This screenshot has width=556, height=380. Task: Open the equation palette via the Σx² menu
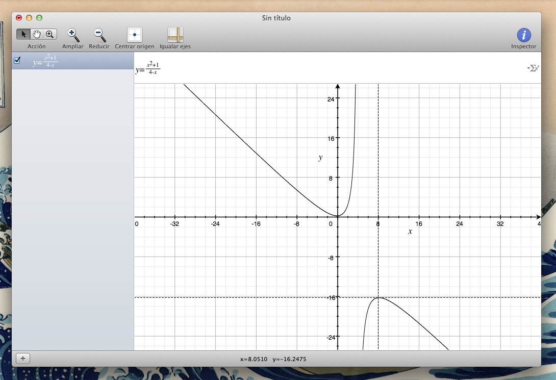533,67
